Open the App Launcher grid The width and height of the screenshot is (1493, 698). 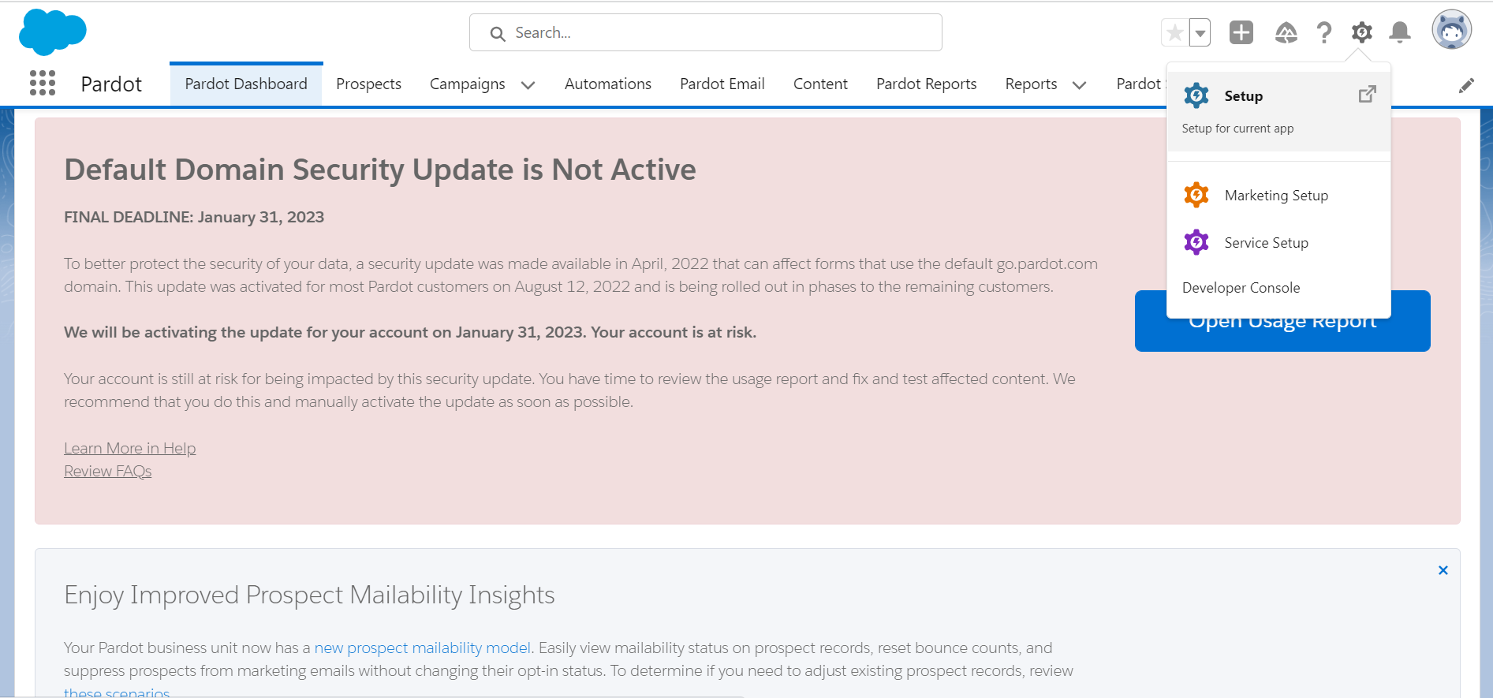pyautogui.click(x=43, y=83)
